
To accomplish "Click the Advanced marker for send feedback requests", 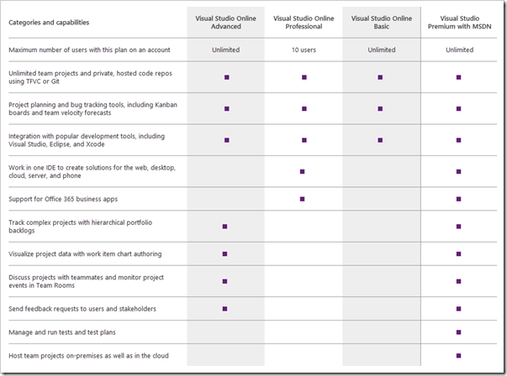I will [226, 309].
